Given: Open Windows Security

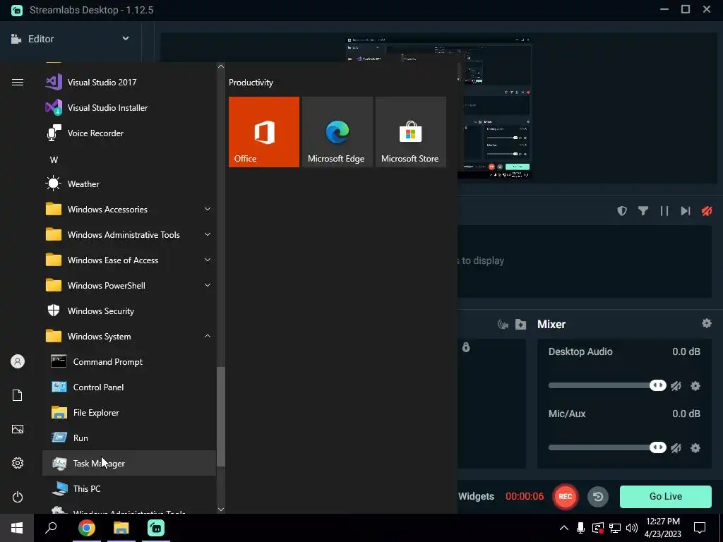Looking at the screenshot, I should coord(129,311).
